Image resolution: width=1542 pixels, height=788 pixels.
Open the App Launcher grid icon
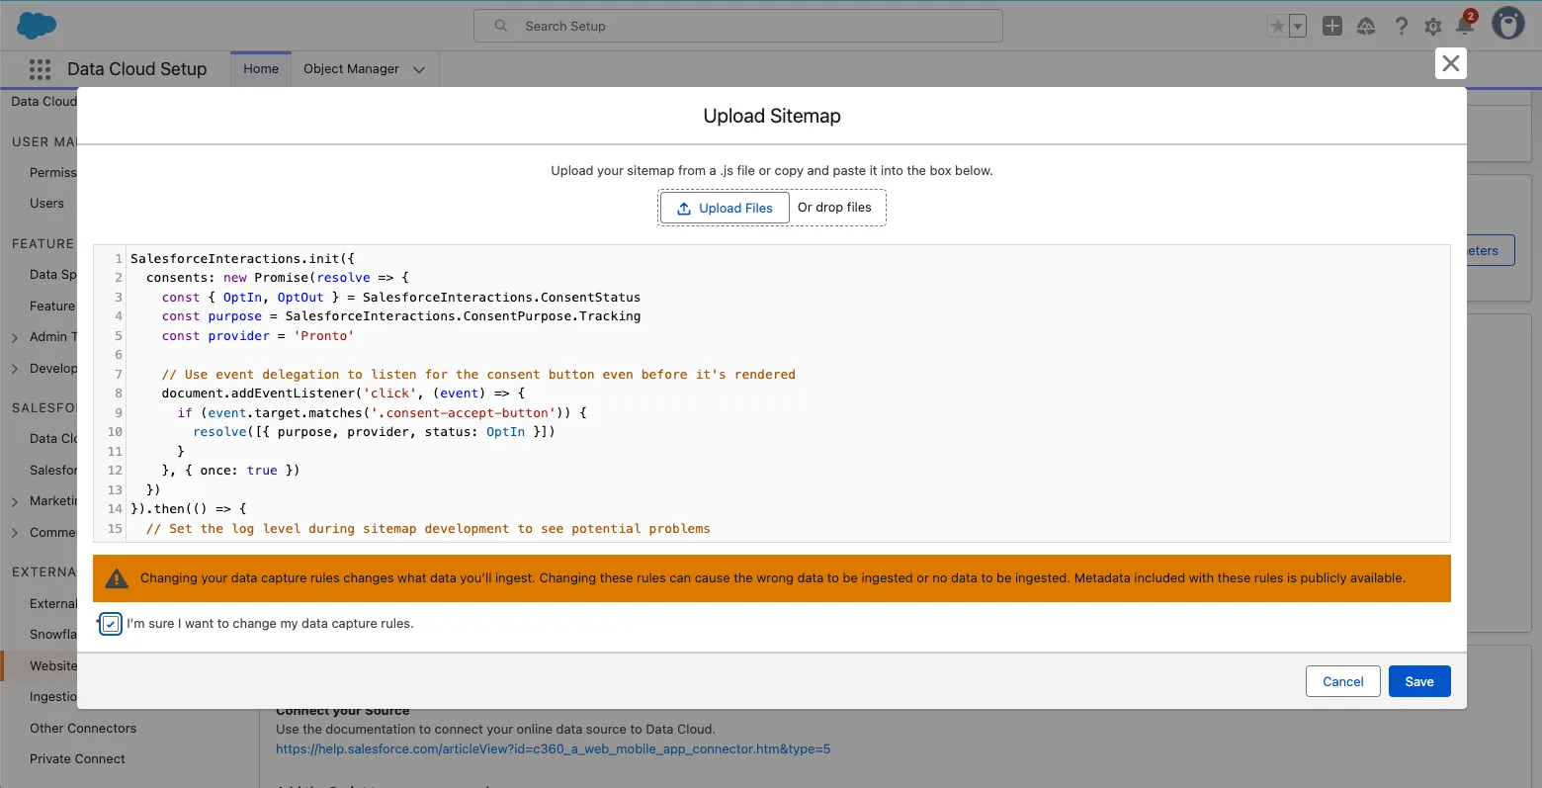(40, 69)
